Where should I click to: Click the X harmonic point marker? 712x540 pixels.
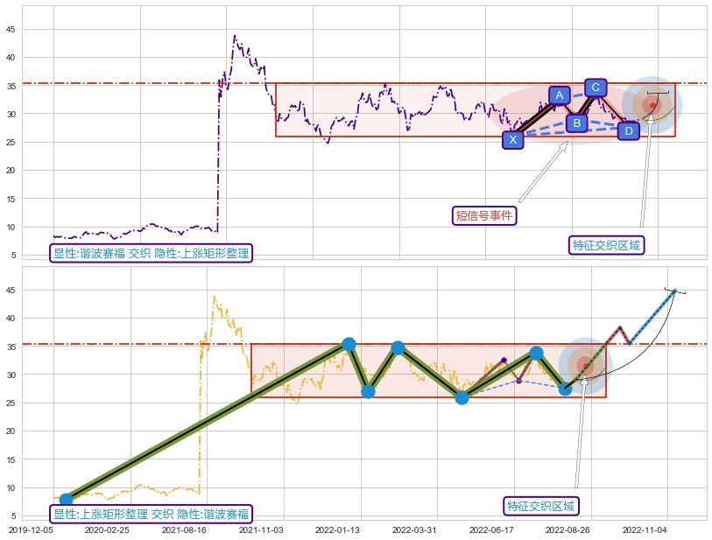click(513, 139)
